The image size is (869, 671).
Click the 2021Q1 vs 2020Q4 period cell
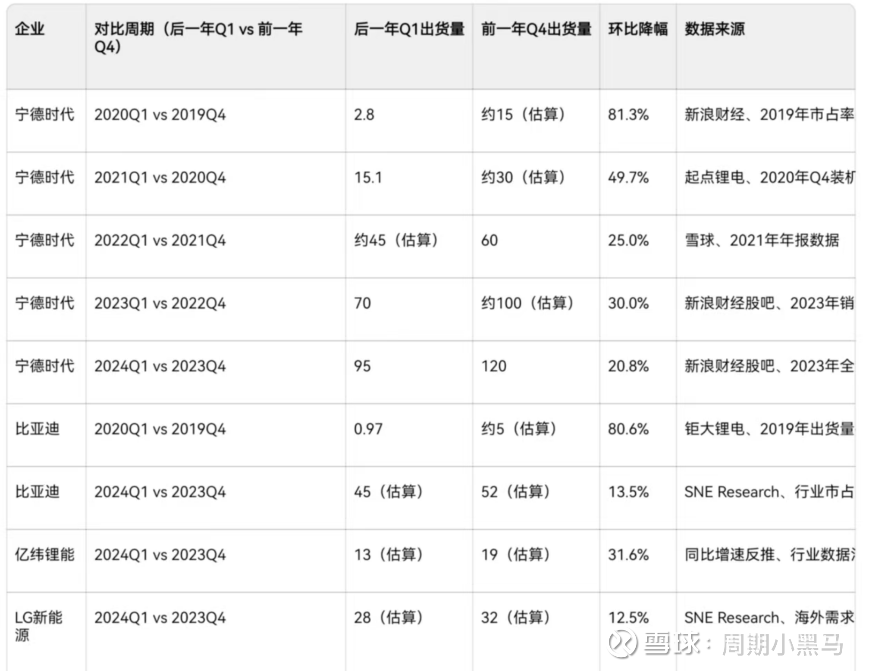tap(160, 178)
